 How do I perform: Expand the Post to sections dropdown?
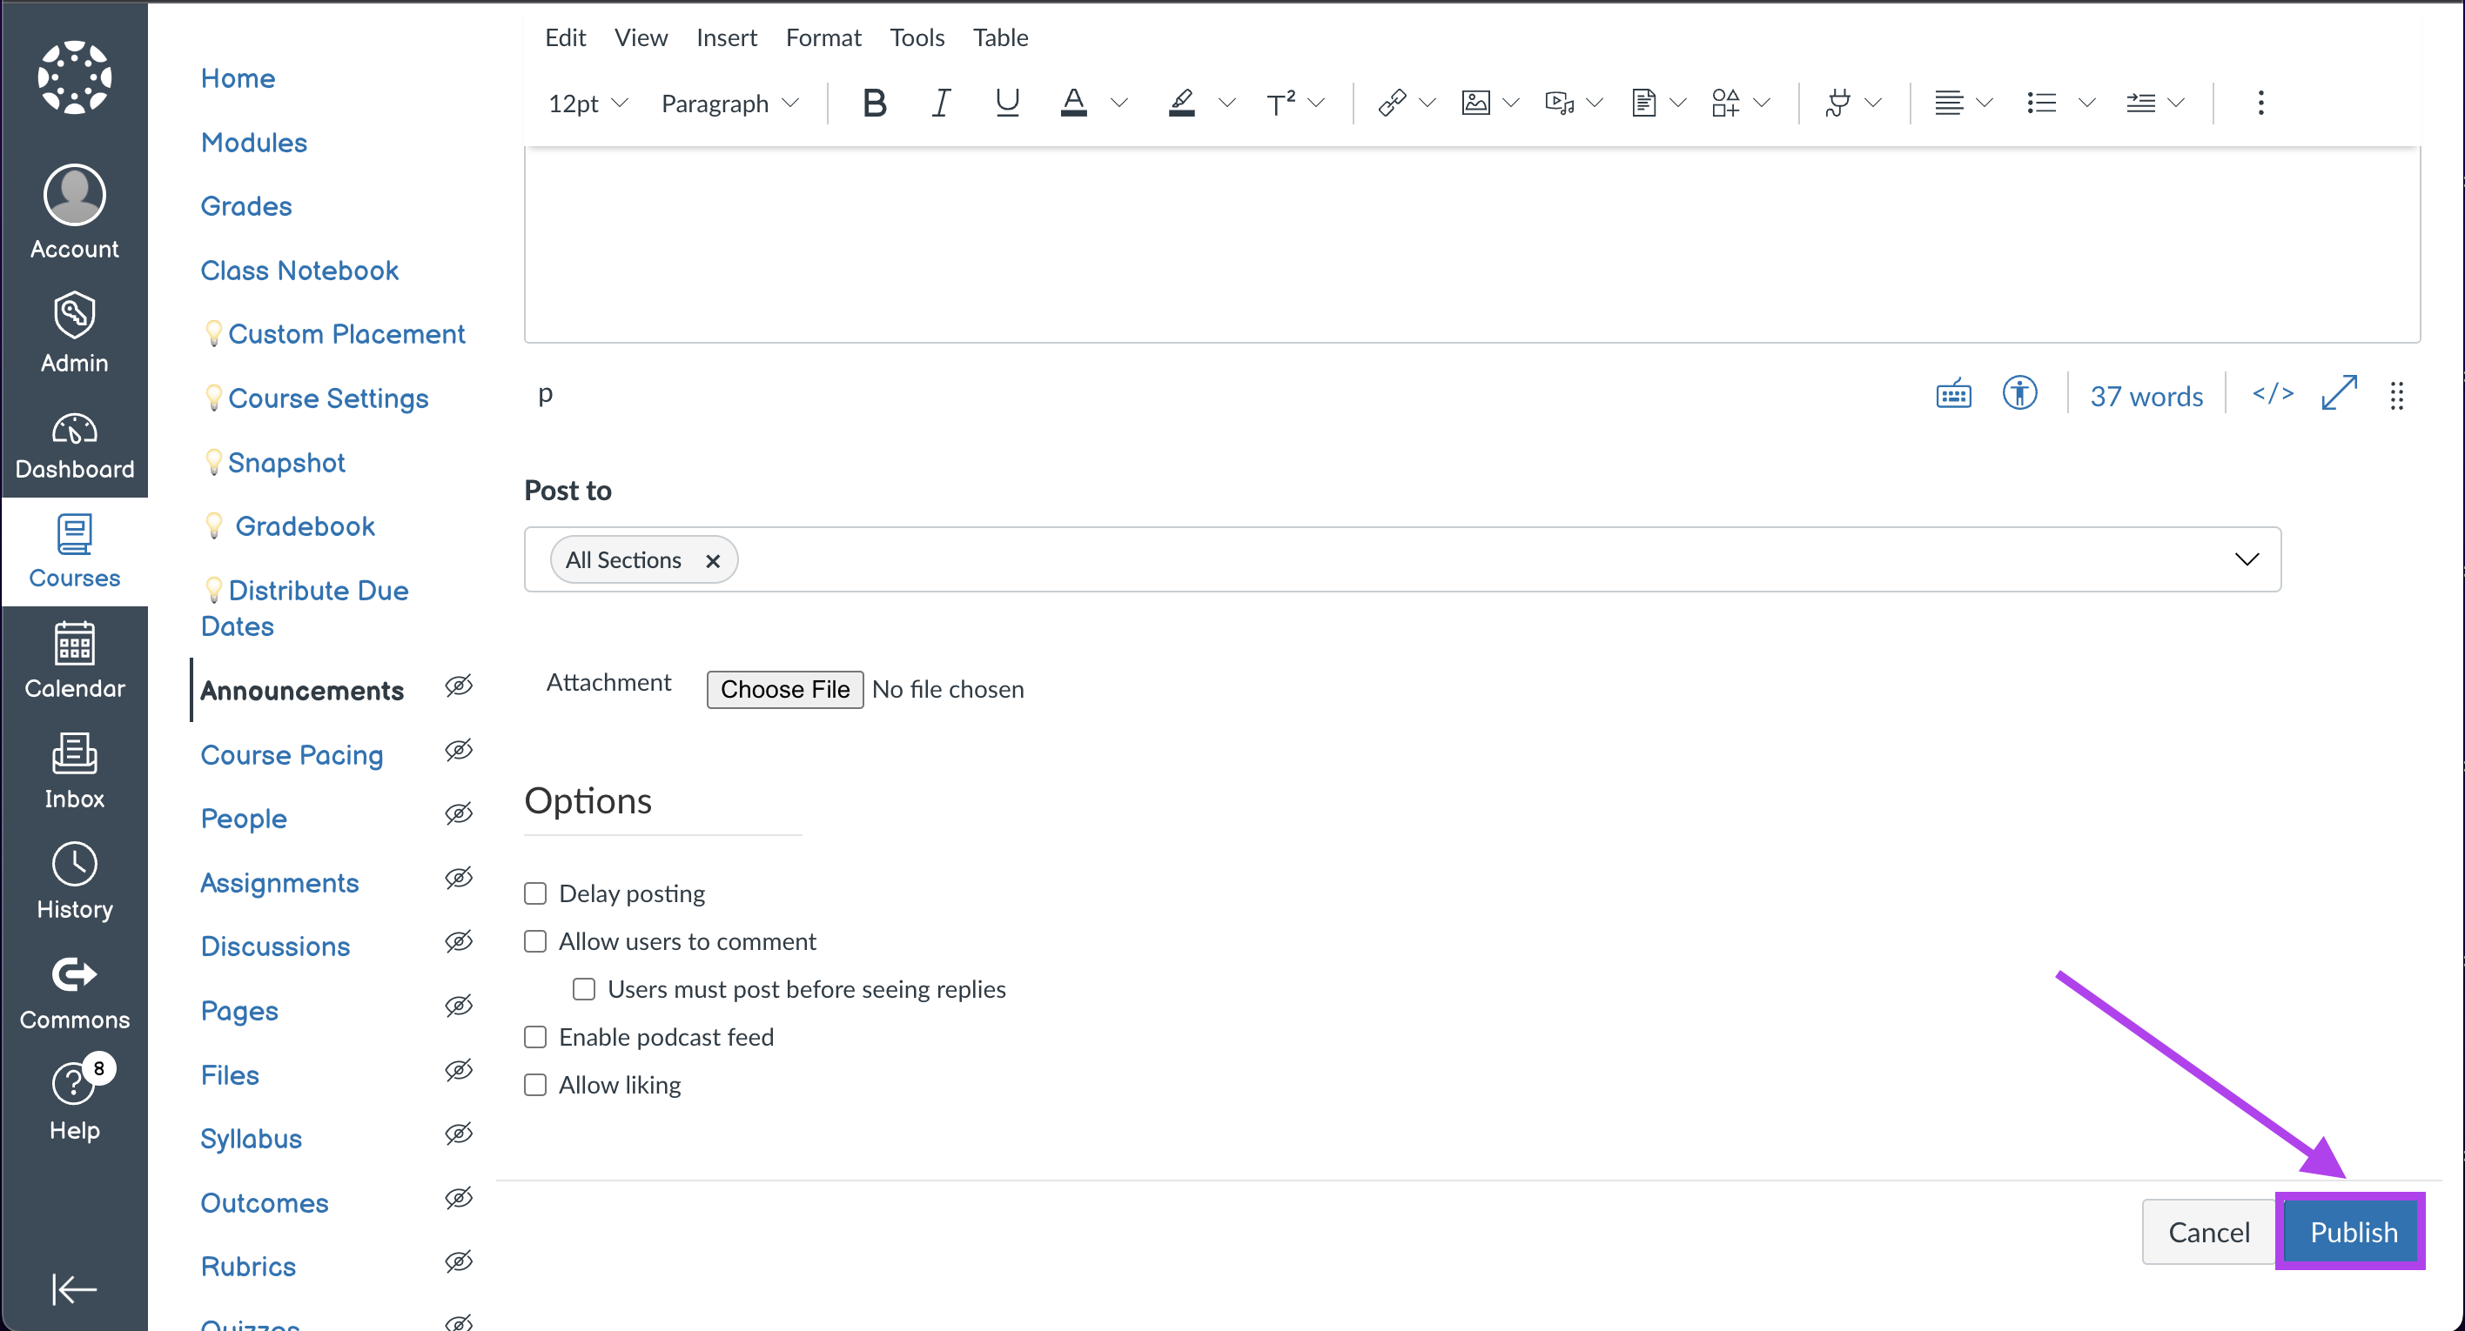coord(2247,559)
